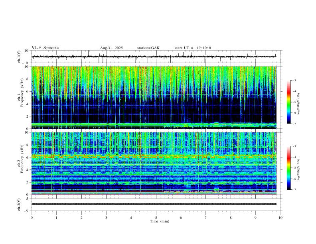The image size is (316, 244).
Task: Click inside the ch.1 frequency spectrogram
Action: (x=154, y=97)
